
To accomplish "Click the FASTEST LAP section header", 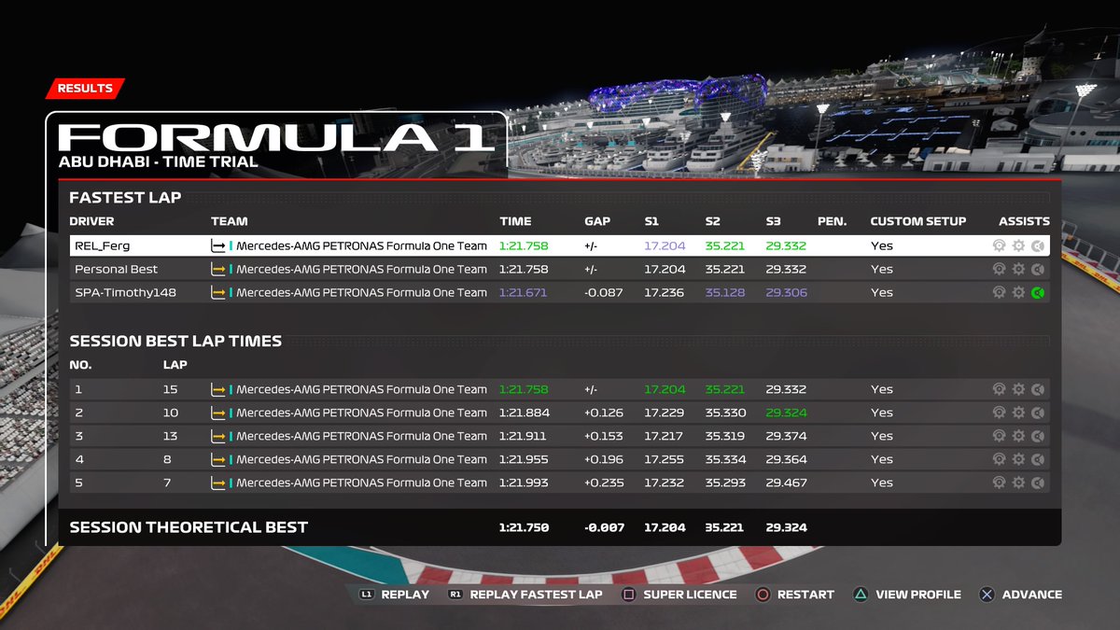I will pyautogui.click(x=125, y=198).
